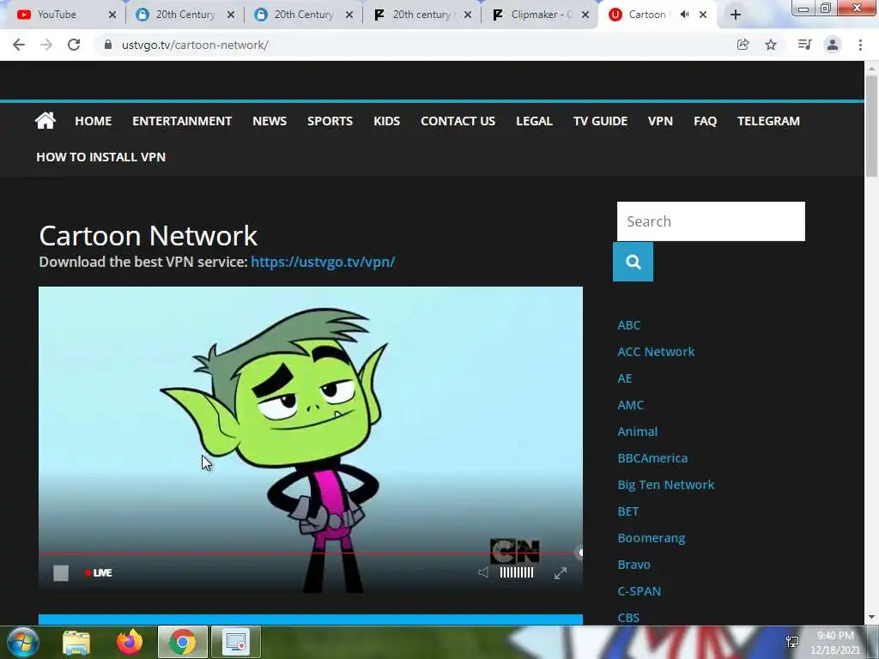Open the TV GUIDE menu item
Screen dimensions: 879x659
600,121
